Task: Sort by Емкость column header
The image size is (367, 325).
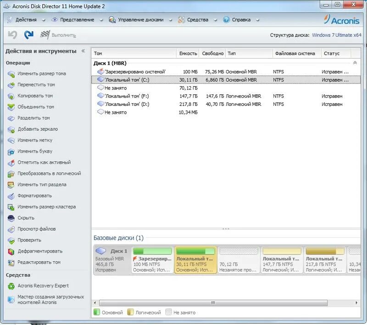Action: [188, 53]
